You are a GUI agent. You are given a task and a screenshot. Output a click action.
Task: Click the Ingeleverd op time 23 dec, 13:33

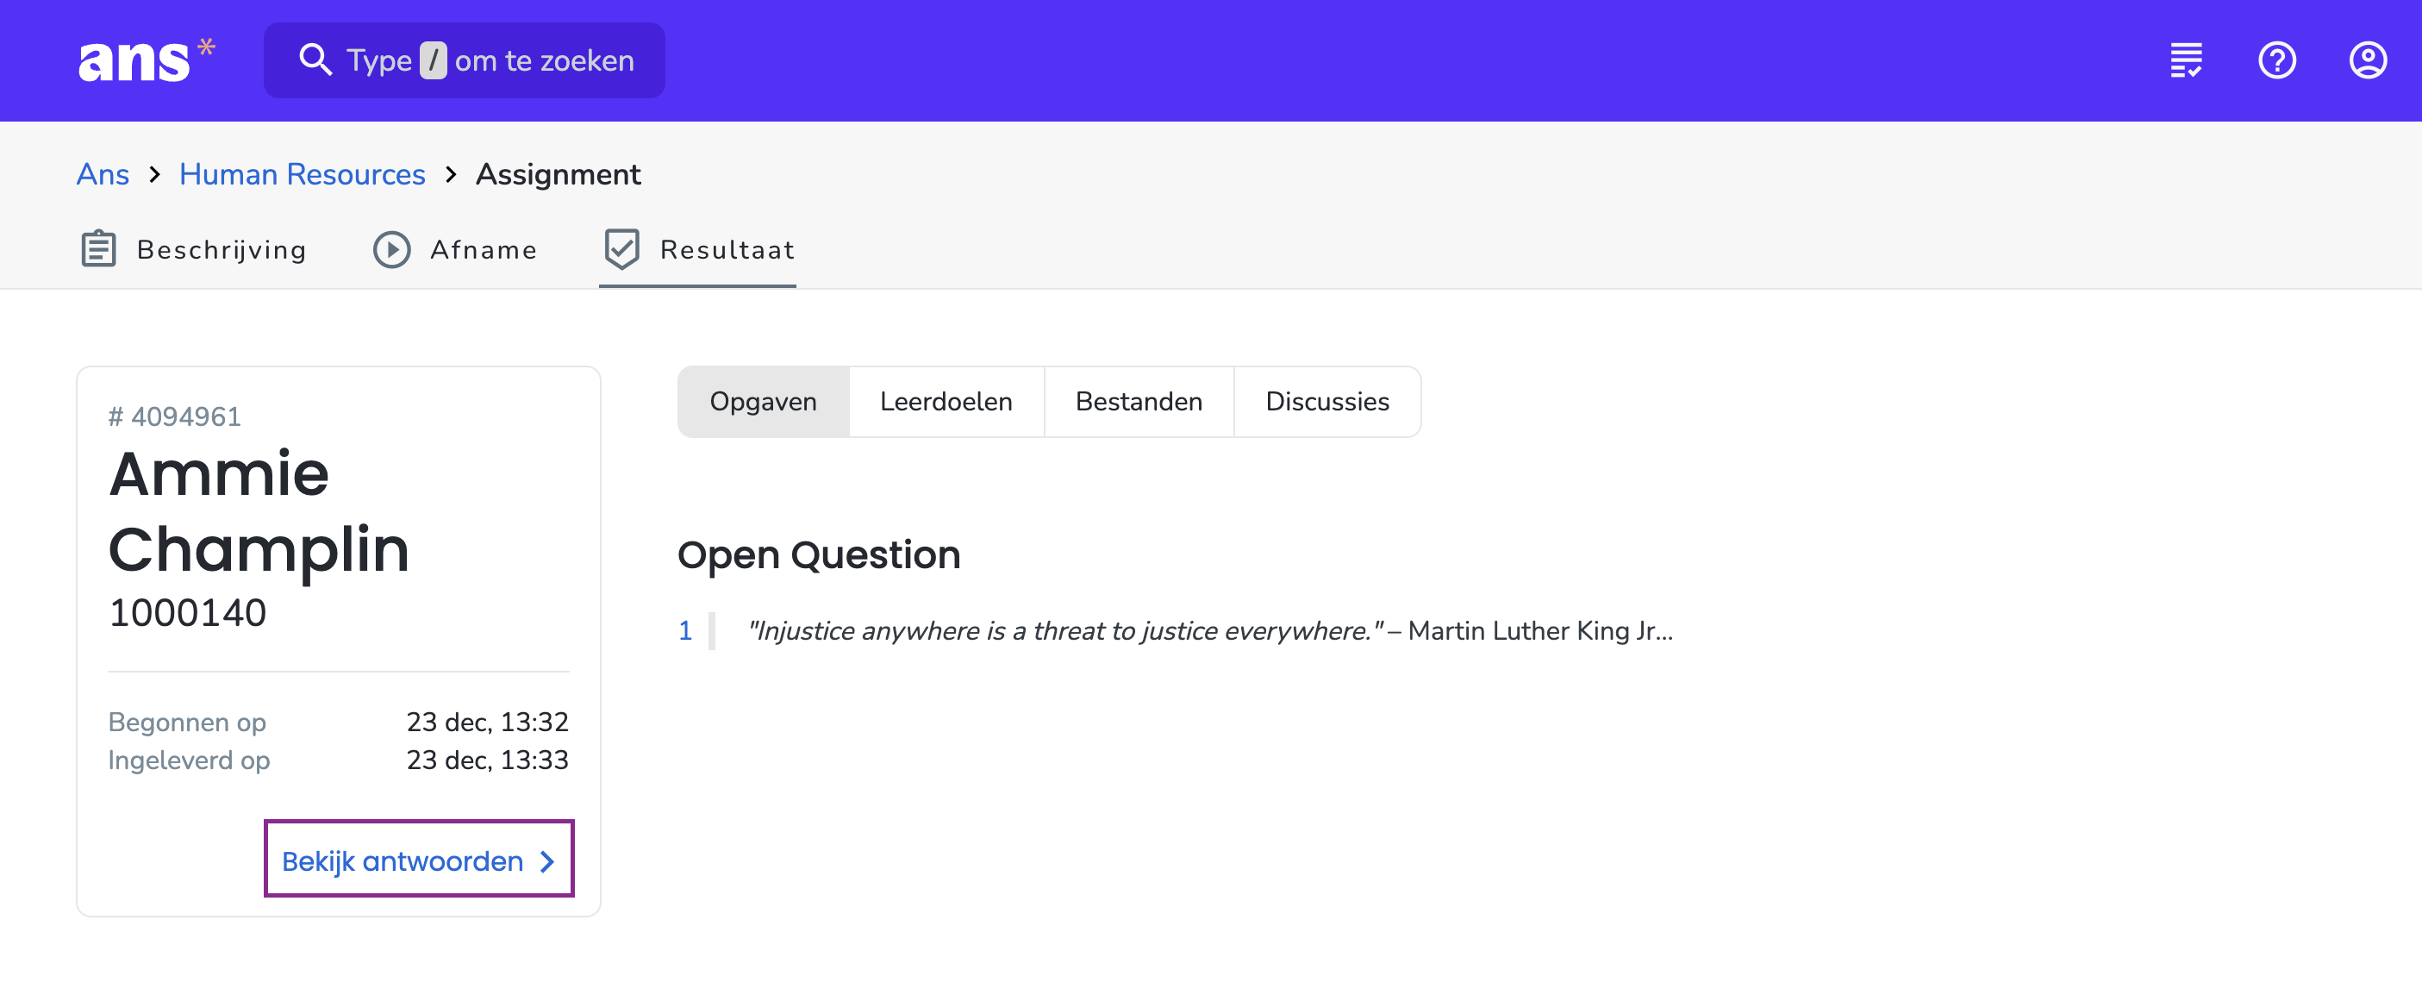coord(487,759)
